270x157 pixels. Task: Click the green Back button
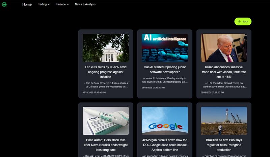243,22
